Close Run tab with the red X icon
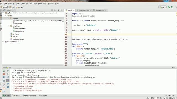The image size is (177, 99). click(4, 89)
